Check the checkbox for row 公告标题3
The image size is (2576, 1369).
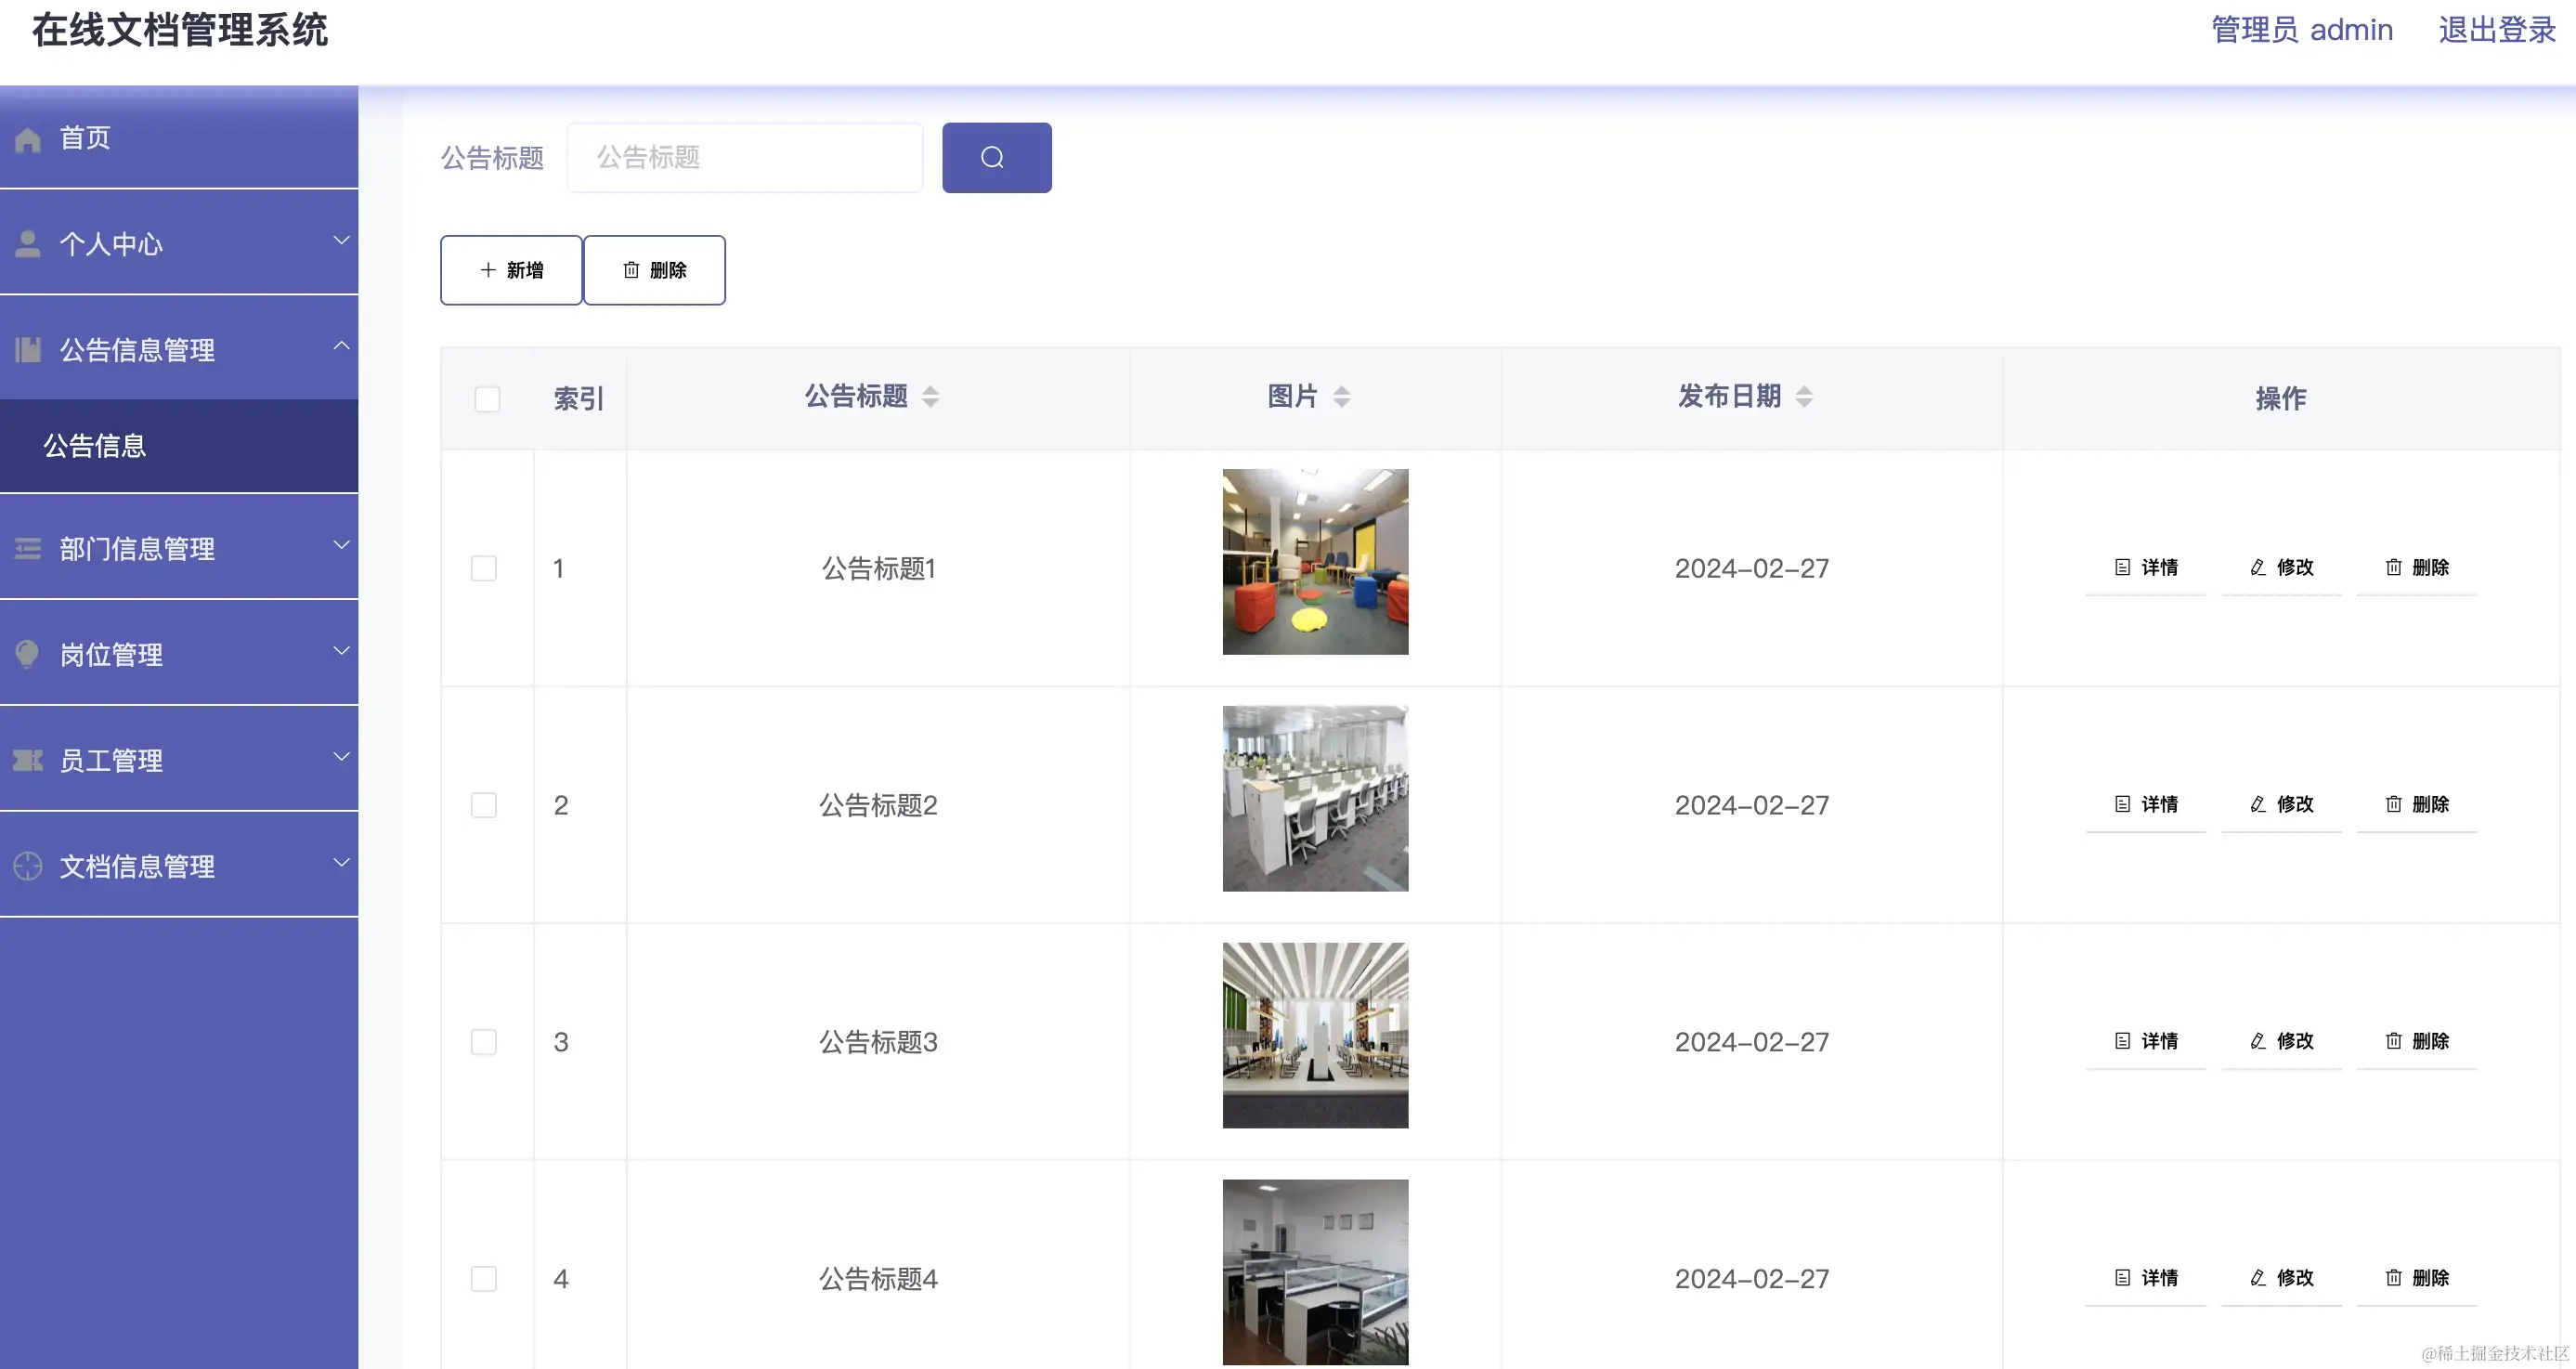[x=484, y=1041]
